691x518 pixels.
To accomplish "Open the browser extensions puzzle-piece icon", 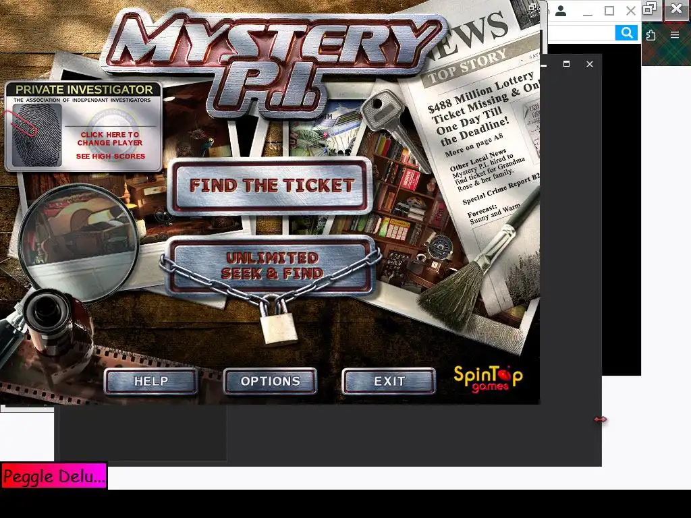I will click(651, 35).
